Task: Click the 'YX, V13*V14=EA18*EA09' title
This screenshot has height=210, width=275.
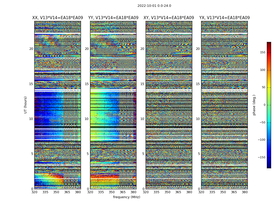Action: pyautogui.click(x=224, y=18)
